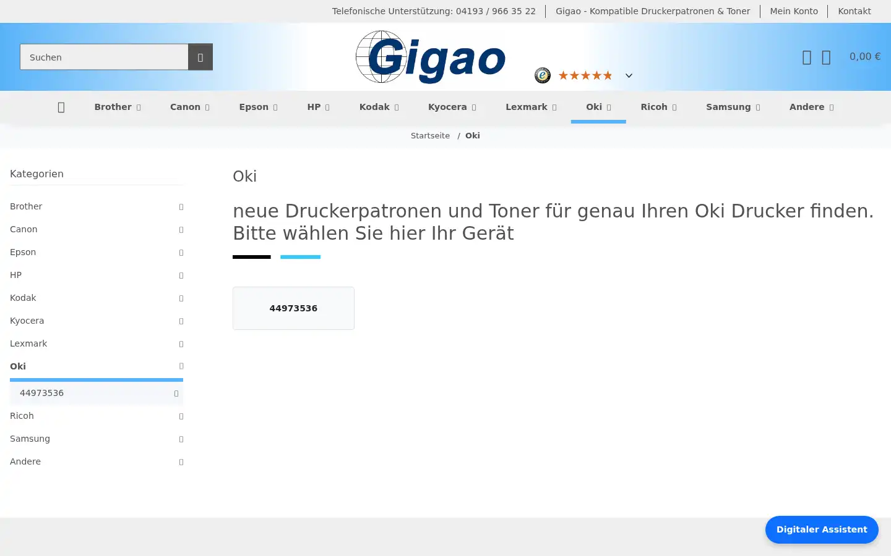Select Ricoh in Kategorien sidebar
The width and height of the screenshot is (891, 556).
click(x=22, y=416)
